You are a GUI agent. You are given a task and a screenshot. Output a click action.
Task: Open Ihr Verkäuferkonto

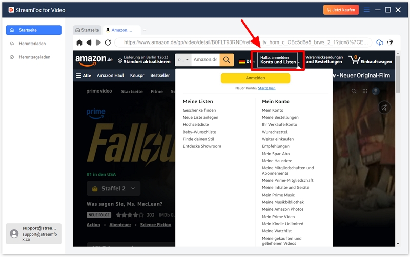(279, 124)
